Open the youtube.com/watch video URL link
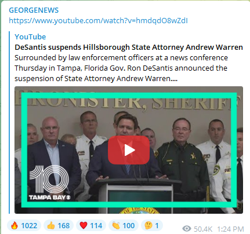Screen dimensions: 250x234 (x=98, y=21)
